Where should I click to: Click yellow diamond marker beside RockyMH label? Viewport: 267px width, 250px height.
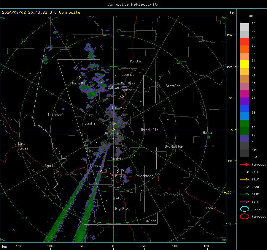79,78
